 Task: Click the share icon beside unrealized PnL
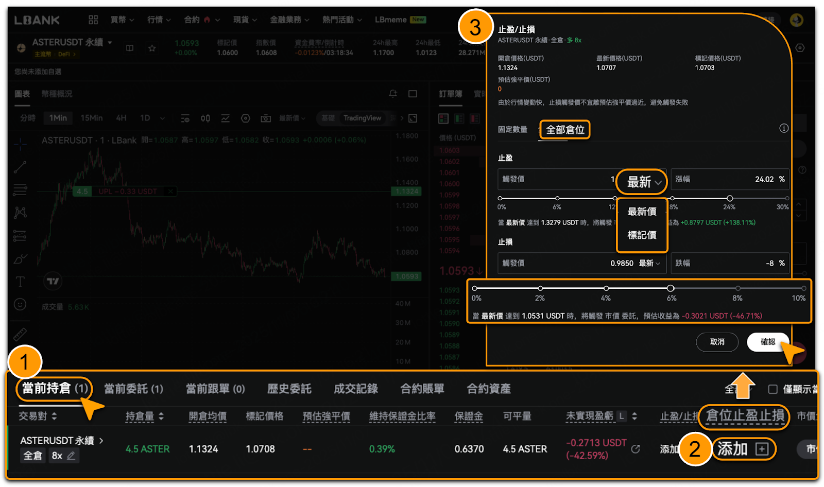[x=636, y=449]
